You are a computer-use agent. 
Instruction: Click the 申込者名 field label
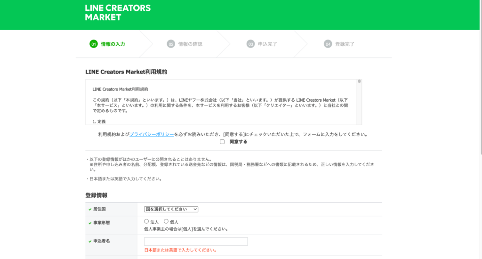point(102,241)
